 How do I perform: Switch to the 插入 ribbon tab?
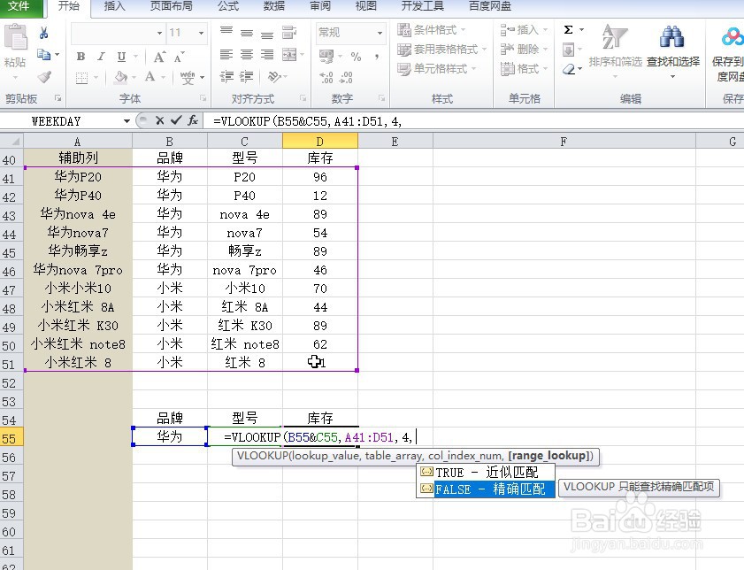(x=114, y=6)
